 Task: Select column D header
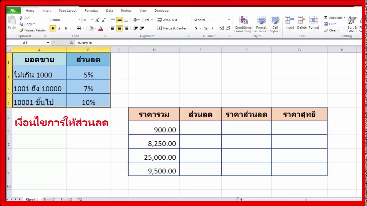tap(154, 50)
